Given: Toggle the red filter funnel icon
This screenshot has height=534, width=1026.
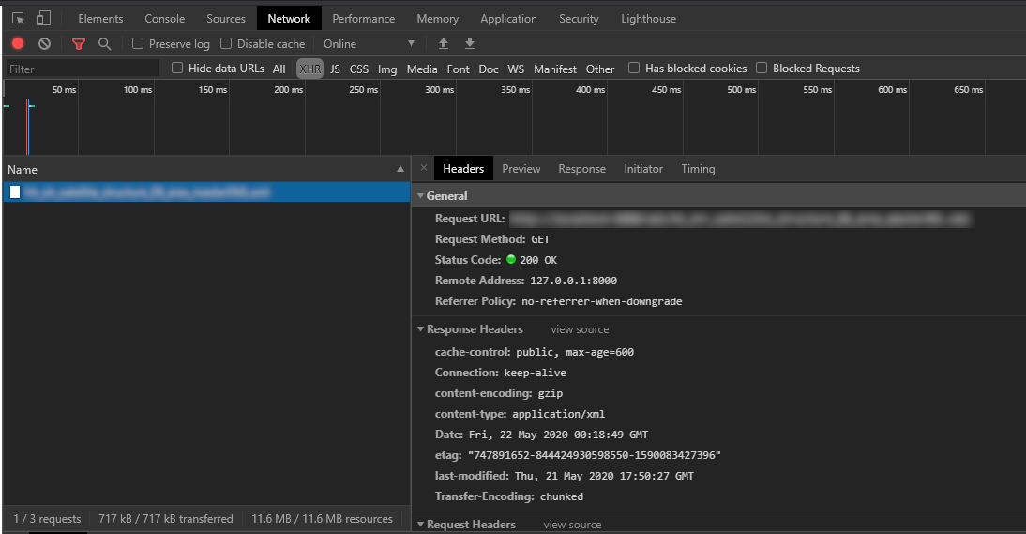Looking at the screenshot, I should 79,43.
